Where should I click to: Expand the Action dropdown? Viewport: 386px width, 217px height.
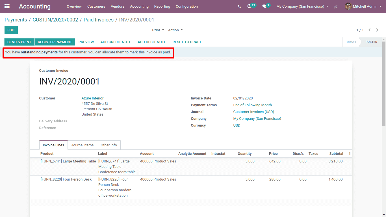click(175, 30)
